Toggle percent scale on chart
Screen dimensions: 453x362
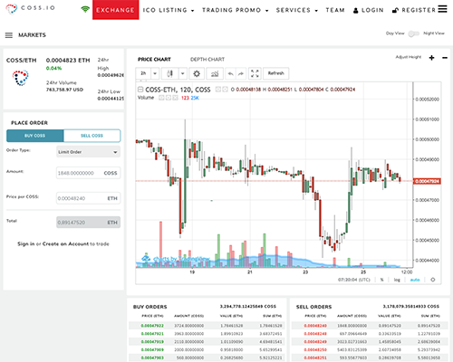(382, 280)
